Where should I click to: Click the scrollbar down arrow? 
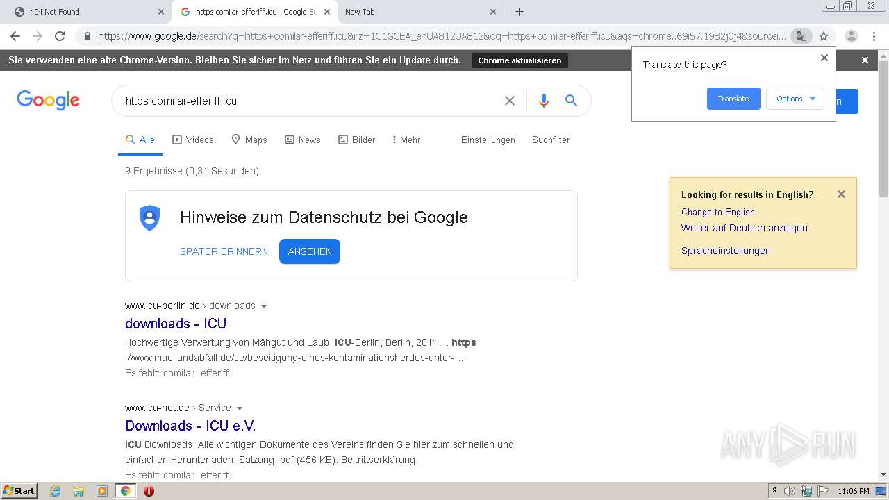pos(883,475)
